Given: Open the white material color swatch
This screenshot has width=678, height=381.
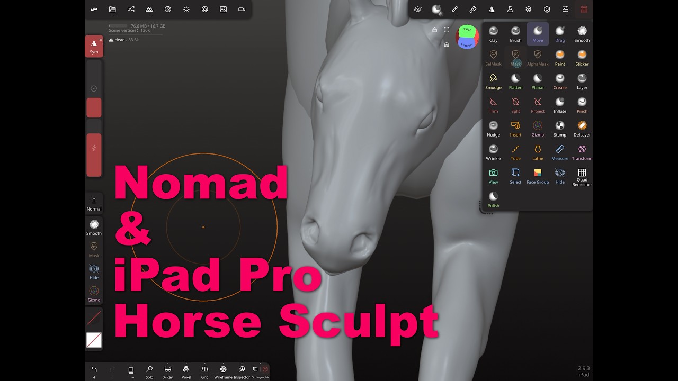Looking at the screenshot, I should pyautogui.click(x=94, y=340).
